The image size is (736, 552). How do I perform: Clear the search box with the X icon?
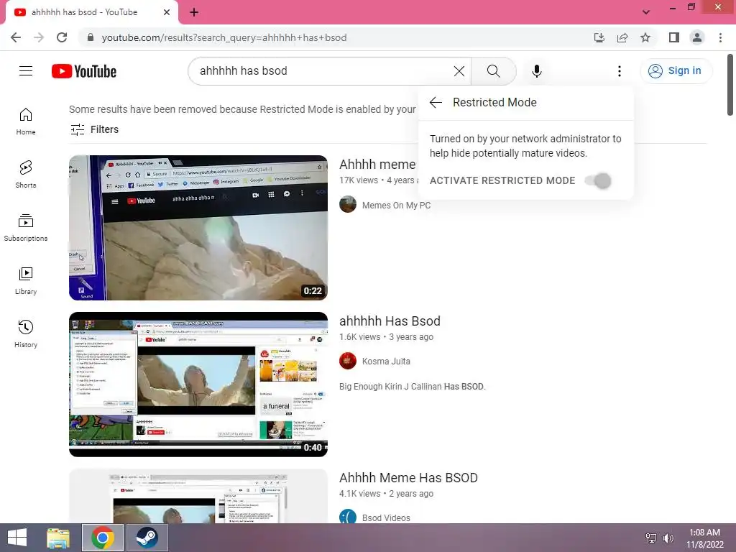[459, 71]
